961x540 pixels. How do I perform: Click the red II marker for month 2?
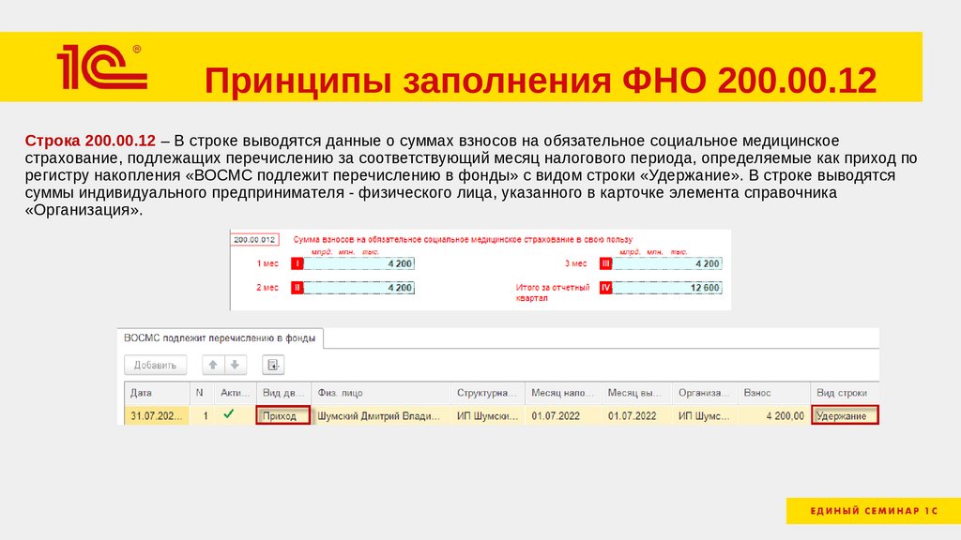click(x=297, y=288)
